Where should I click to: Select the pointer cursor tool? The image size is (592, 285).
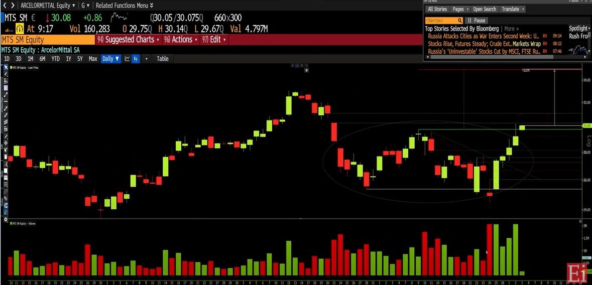pos(6,68)
